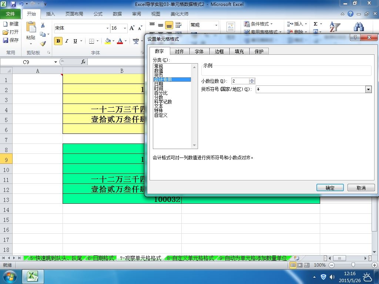The image size is (379, 284).
Task: Click the zoom in plus button
Action: [x=375, y=265]
